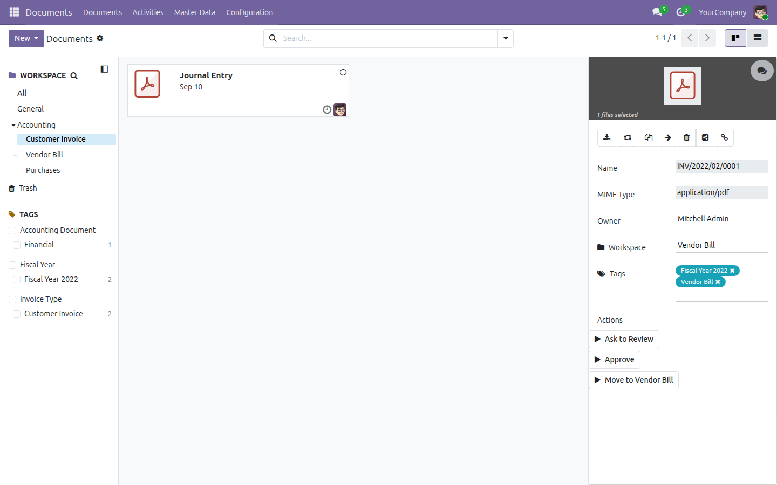The width and height of the screenshot is (777, 485).
Task: Remove the Fiscal Year 2022 tag
Action: (x=732, y=271)
